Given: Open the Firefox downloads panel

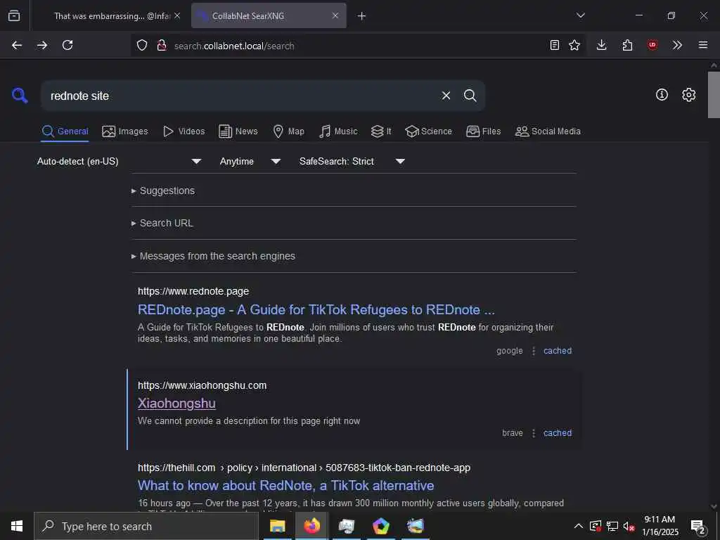Looking at the screenshot, I should (602, 45).
